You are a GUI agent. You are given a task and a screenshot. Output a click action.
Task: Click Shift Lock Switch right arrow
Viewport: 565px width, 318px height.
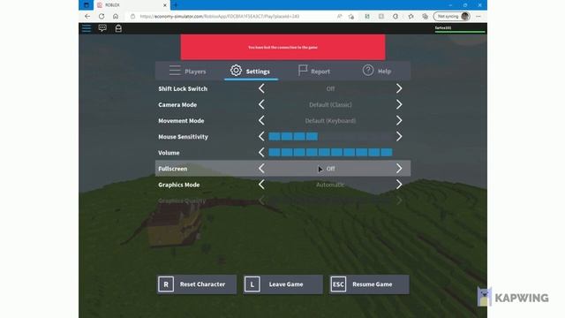click(x=399, y=88)
